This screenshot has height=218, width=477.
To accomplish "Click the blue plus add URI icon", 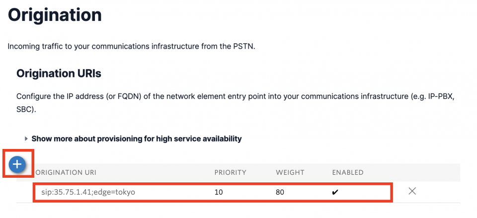I will 17,164.
